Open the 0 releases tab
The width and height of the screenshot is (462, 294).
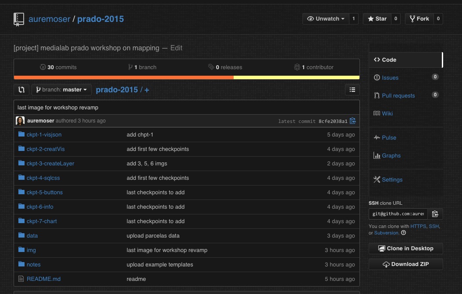[225, 67]
